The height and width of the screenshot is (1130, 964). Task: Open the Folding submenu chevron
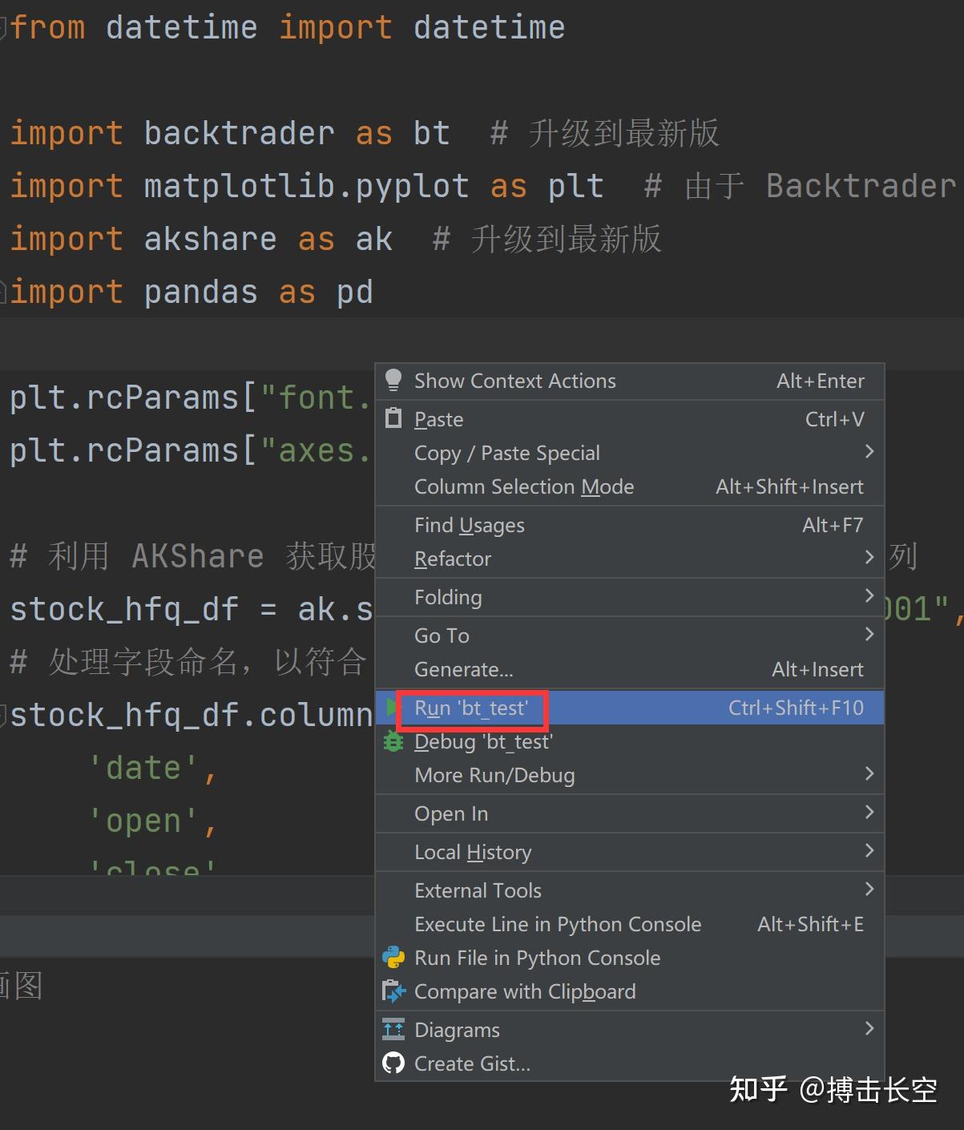[x=869, y=596]
